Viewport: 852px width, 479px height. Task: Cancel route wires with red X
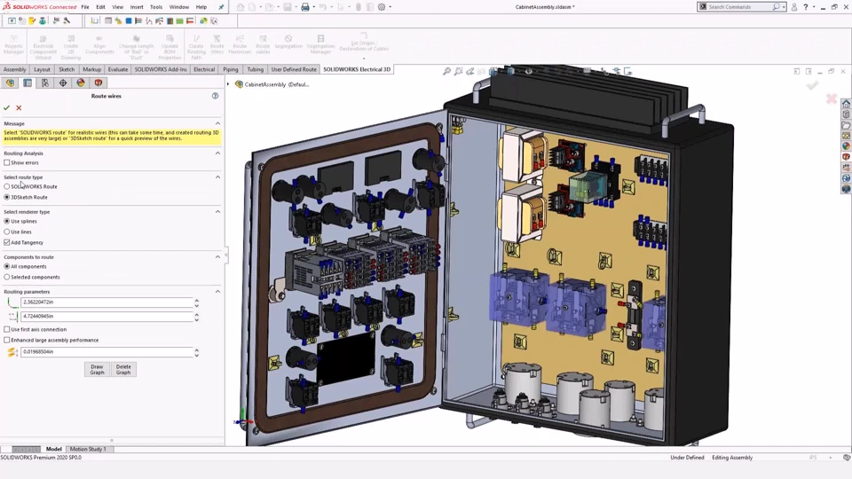pos(19,107)
